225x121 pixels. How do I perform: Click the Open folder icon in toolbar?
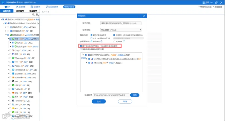[6, 7]
